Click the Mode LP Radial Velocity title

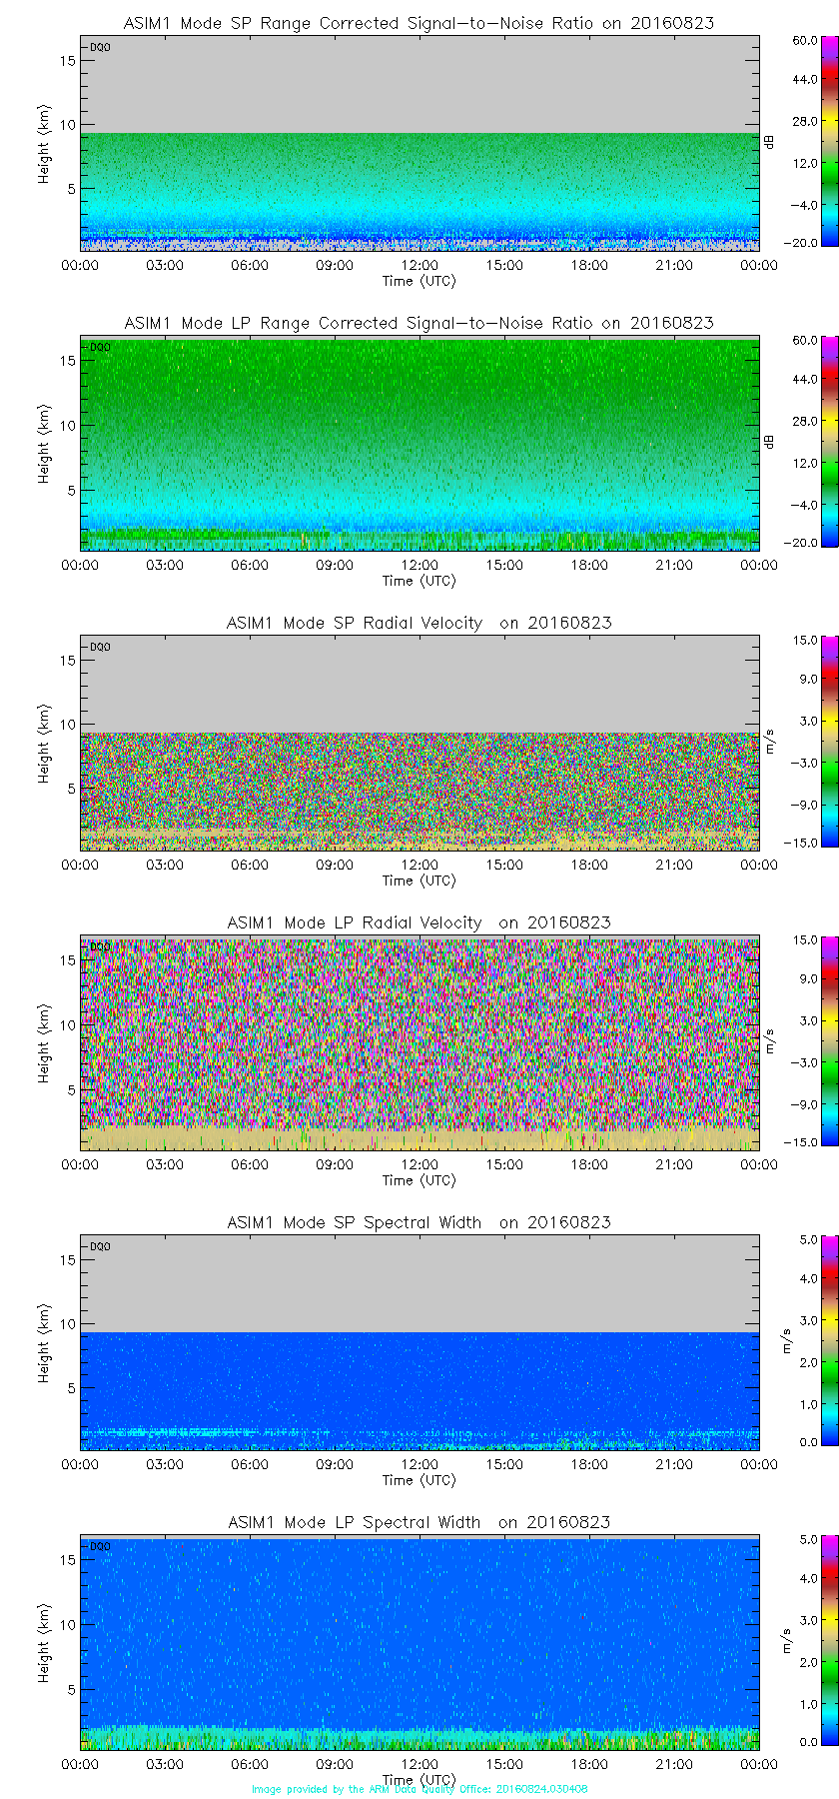click(x=419, y=922)
